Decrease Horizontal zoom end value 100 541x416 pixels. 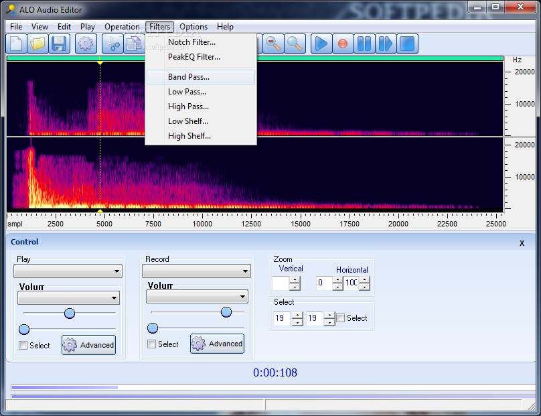tap(365, 287)
